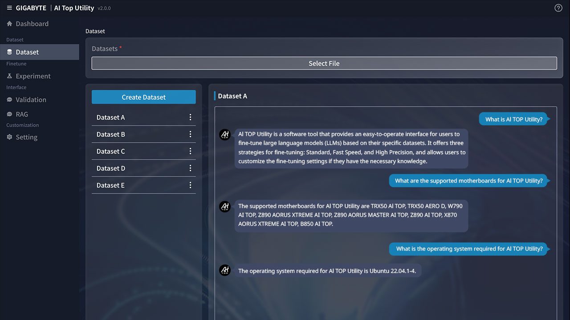Select Dataset B in the list
This screenshot has width=570, height=320.
click(143, 134)
